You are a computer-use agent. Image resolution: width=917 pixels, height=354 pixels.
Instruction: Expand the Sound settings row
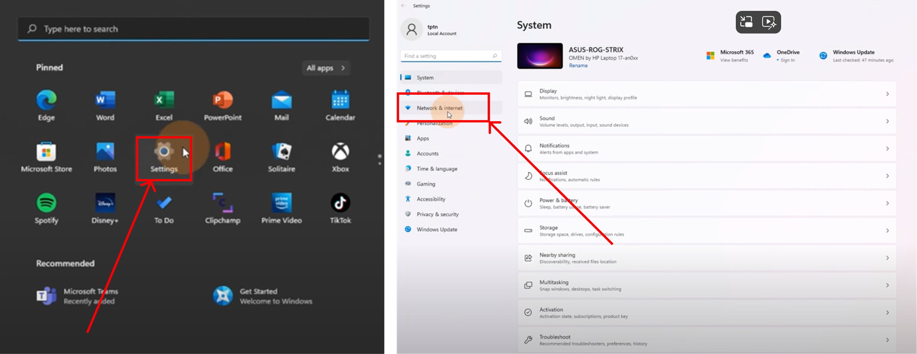pos(706,121)
